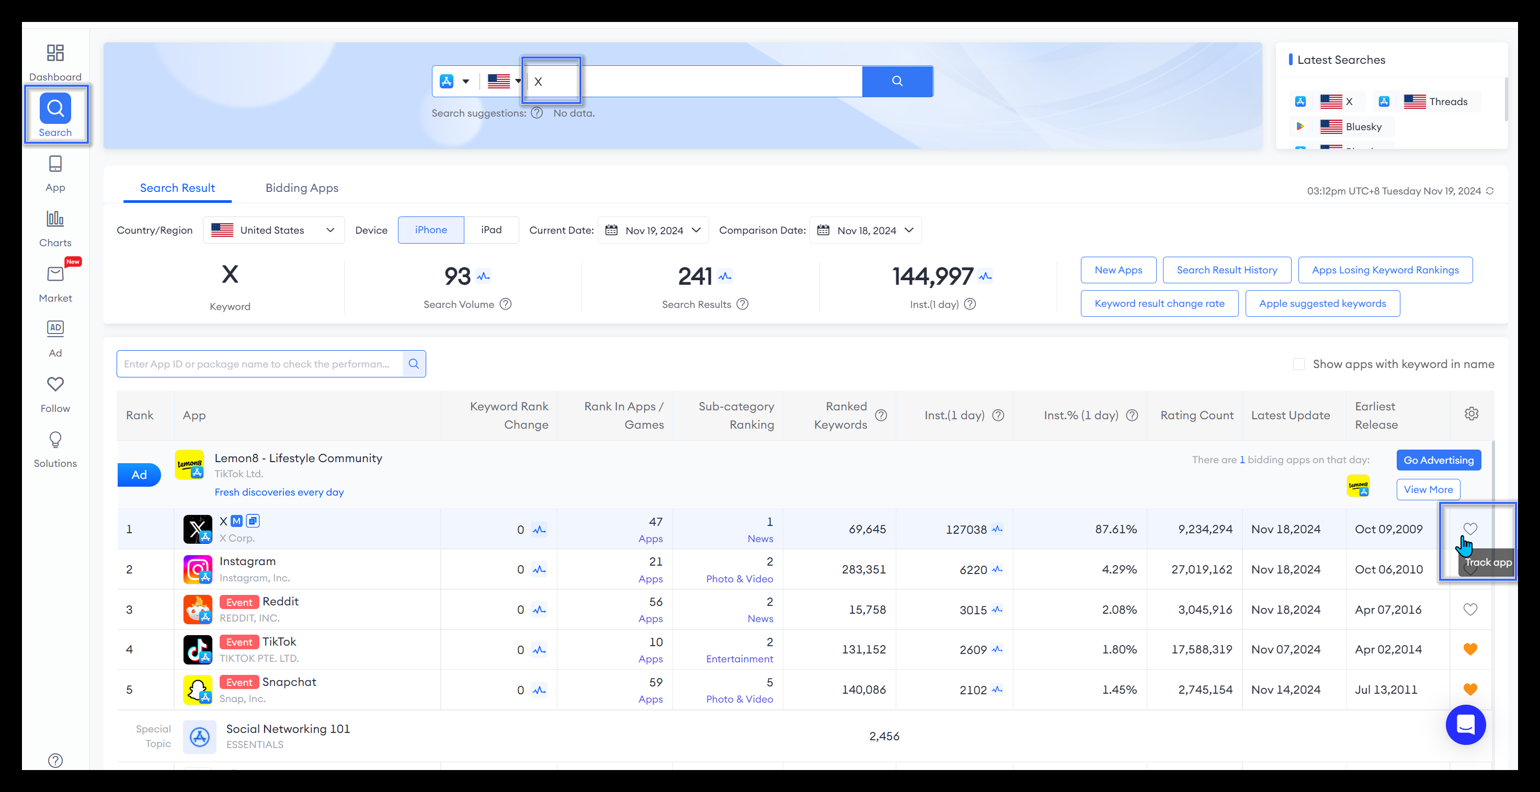1540x792 pixels.
Task: Open the chat support bubble
Action: click(1465, 725)
